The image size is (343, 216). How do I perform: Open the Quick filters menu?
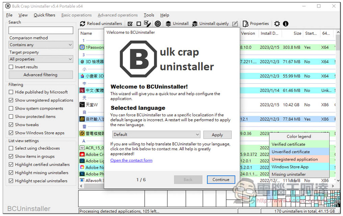tap(44, 15)
